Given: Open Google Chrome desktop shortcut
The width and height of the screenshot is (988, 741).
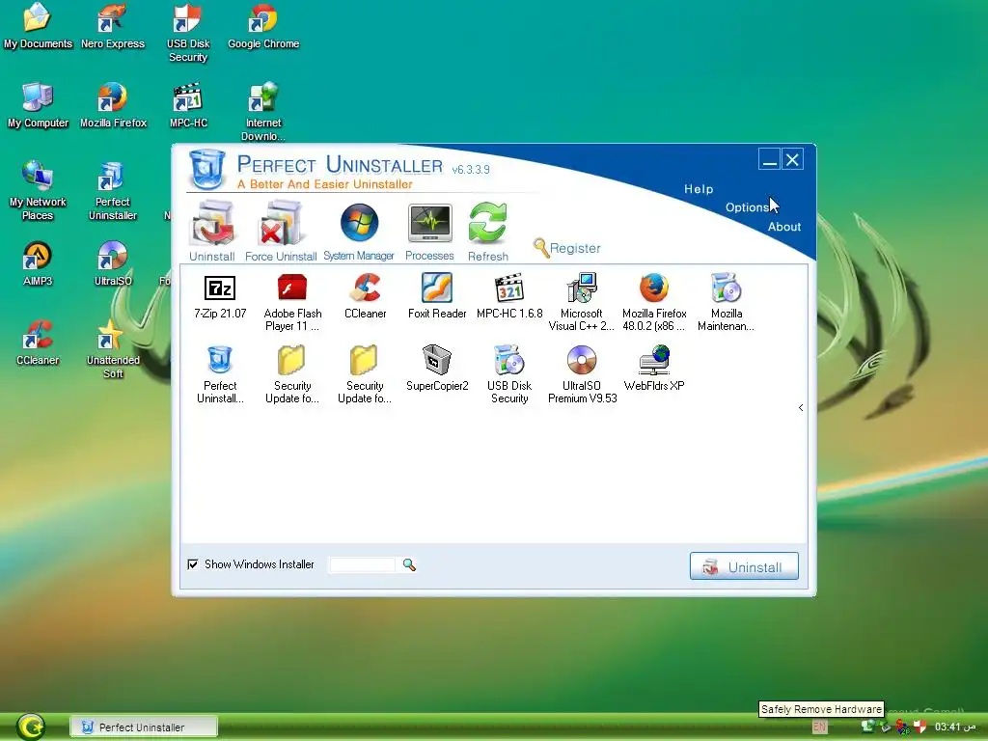Looking at the screenshot, I should (x=263, y=26).
